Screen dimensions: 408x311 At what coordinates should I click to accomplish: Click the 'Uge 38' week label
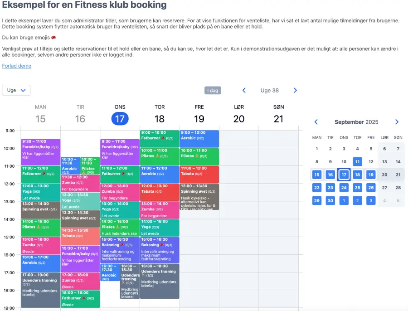269,90
